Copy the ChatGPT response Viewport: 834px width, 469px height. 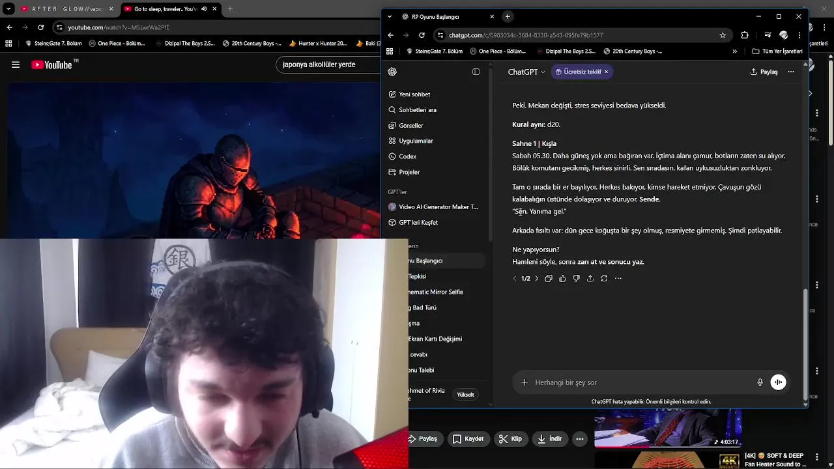[x=549, y=279]
